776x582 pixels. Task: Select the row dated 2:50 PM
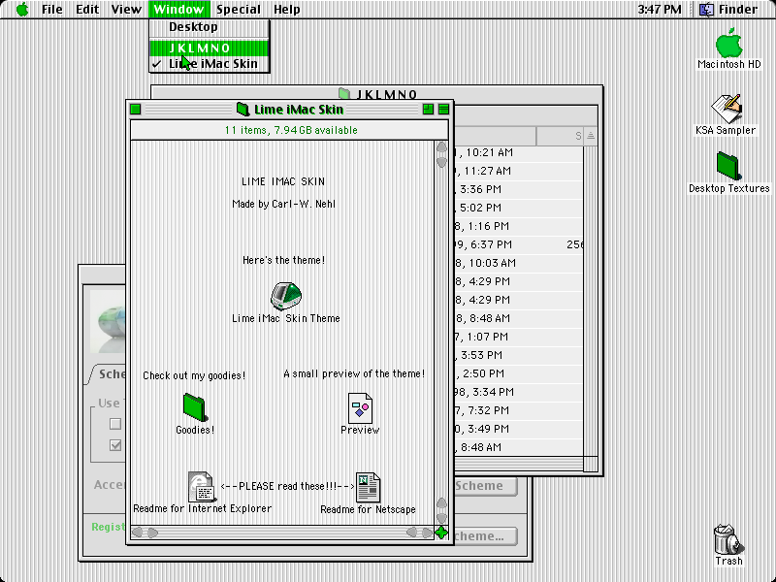coord(518,373)
